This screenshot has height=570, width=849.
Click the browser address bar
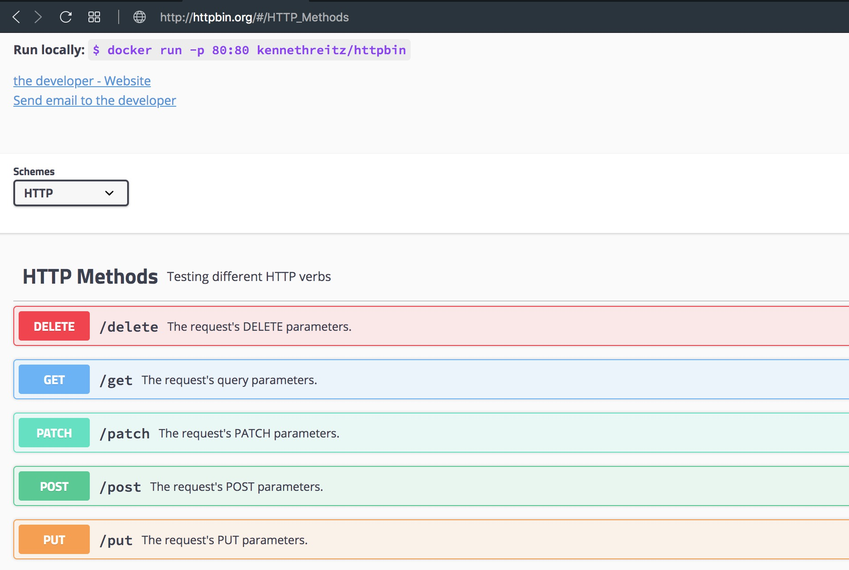(x=254, y=17)
